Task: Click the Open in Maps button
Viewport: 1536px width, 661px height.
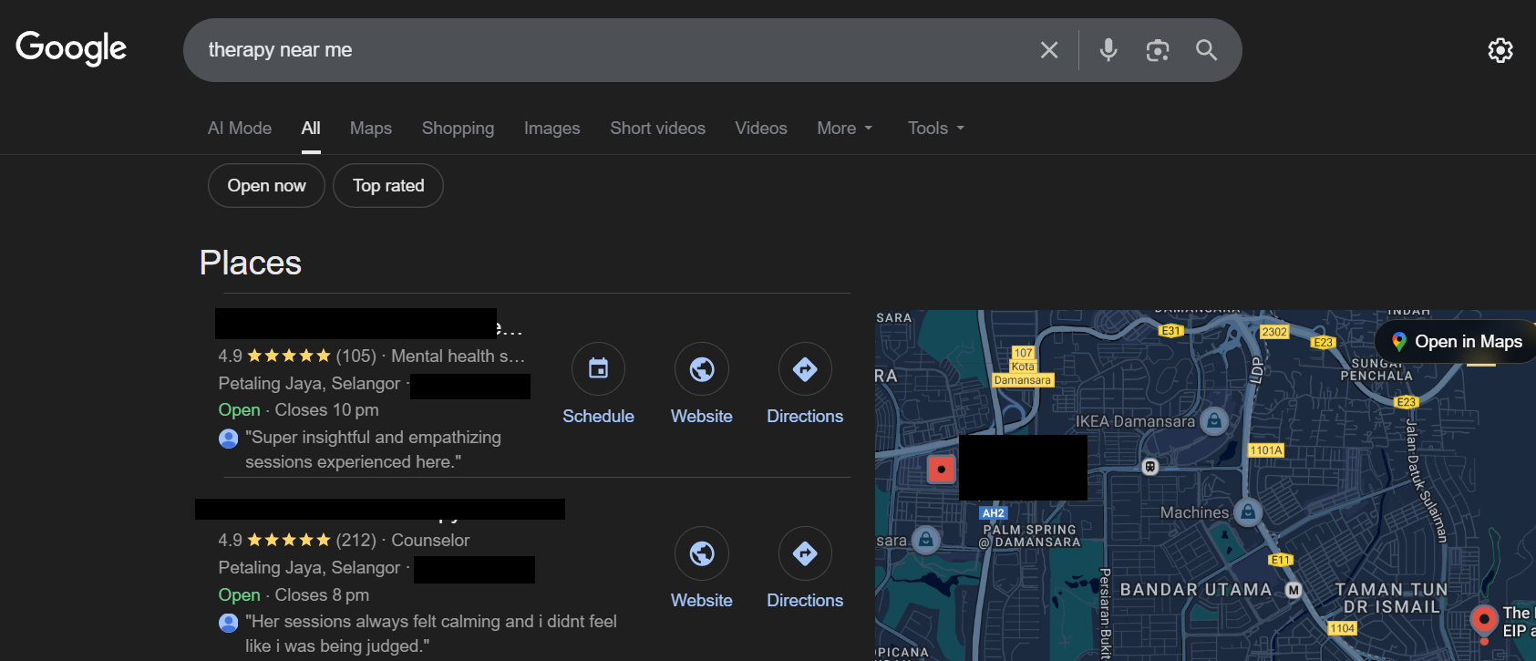Action: point(1457,342)
